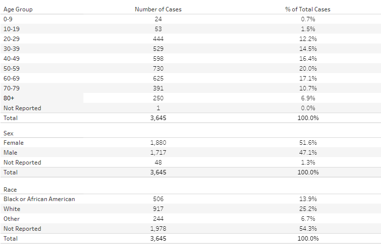The height and width of the screenshot is (249, 381).
Task: Select the 50-59 case count 730
Action: (158, 69)
